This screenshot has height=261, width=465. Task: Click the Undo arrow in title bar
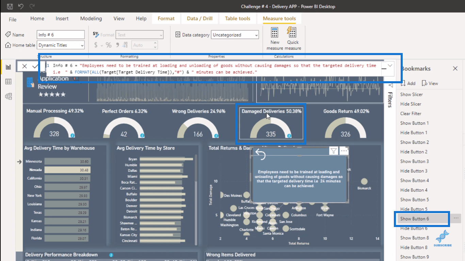pos(21,6)
